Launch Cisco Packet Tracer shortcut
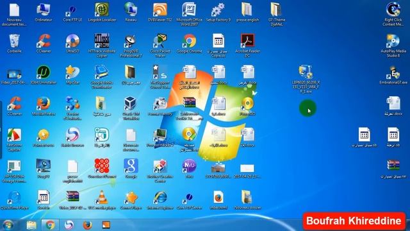Viewport: 410px width, 231px height. 160,46
